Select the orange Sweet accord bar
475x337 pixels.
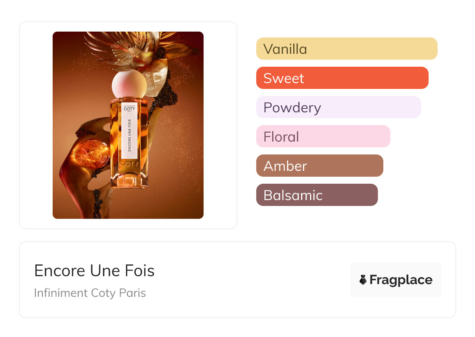tap(342, 78)
